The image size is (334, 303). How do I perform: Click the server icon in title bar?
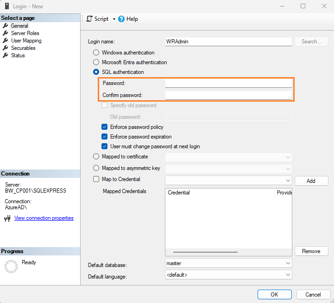[x=7, y=6]
